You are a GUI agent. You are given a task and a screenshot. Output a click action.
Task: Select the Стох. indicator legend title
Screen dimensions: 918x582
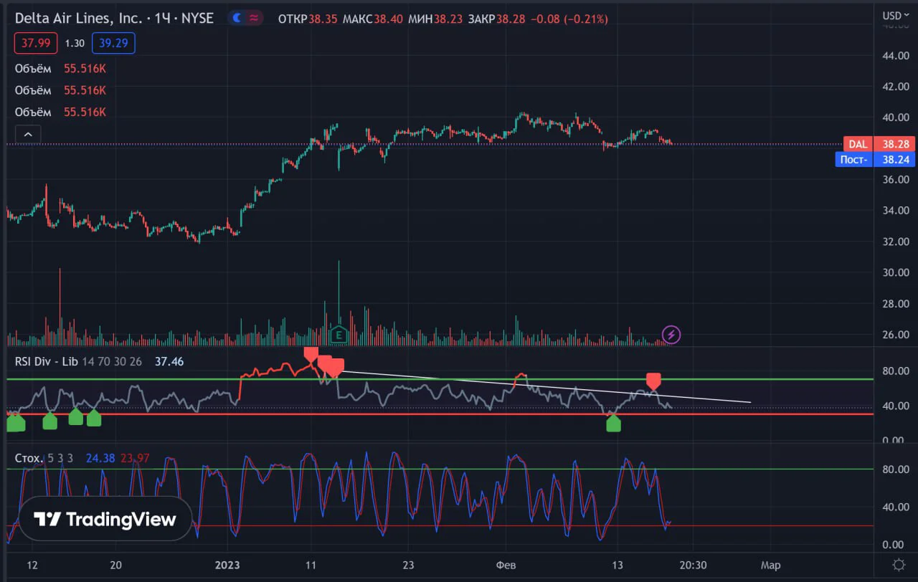(29, 457)
